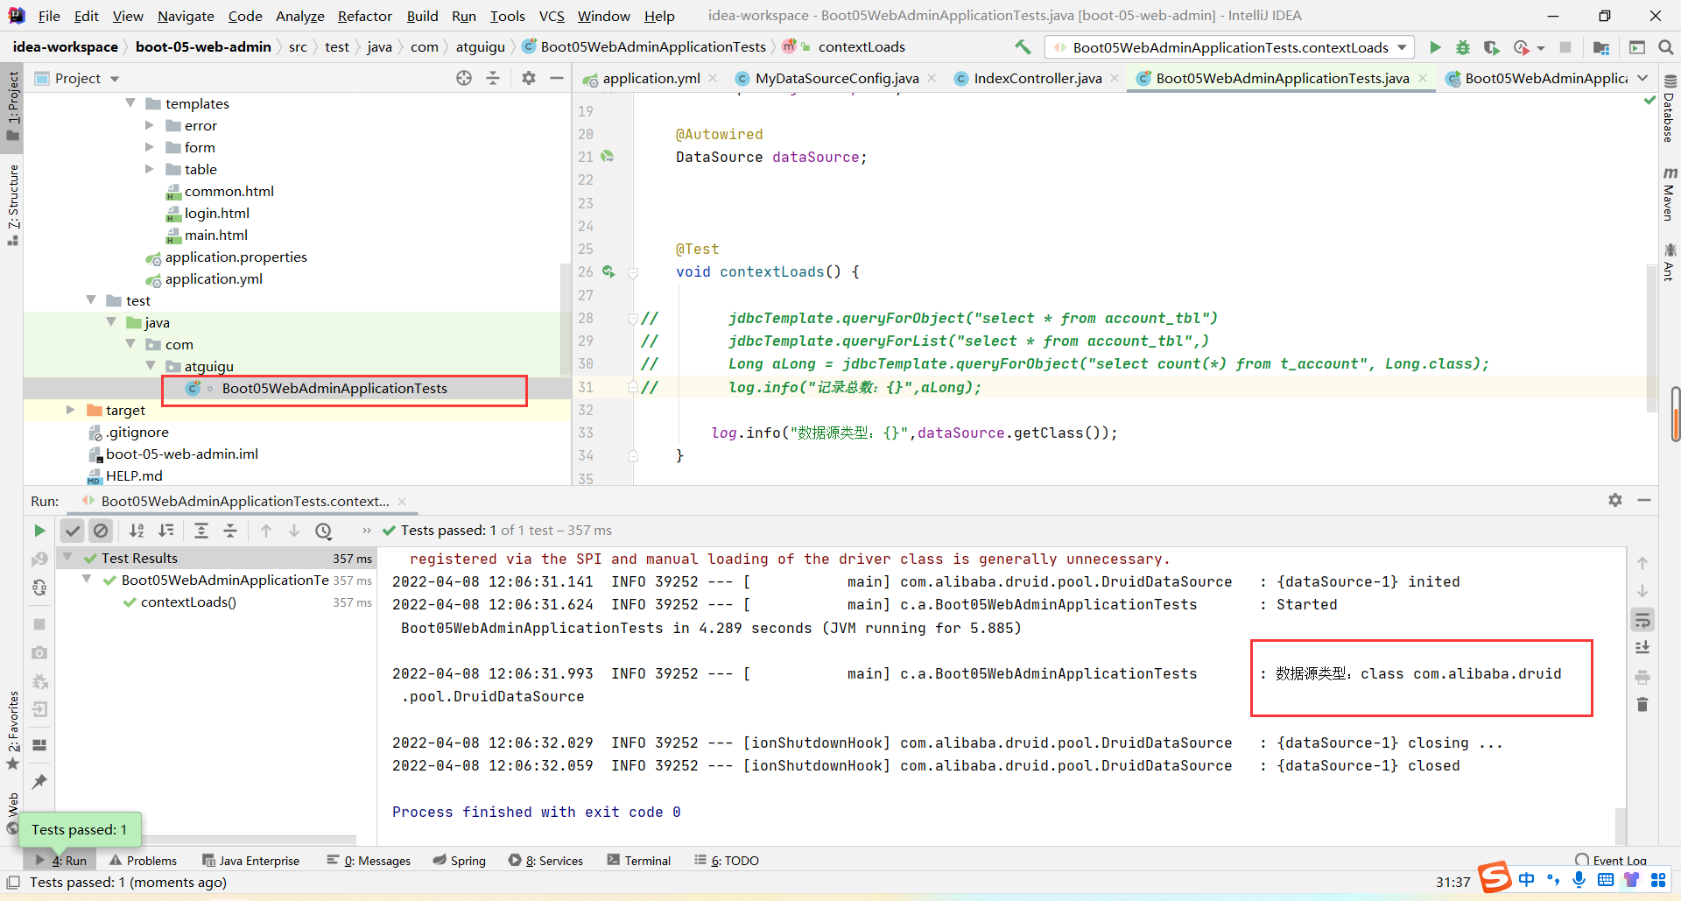
Task: Select login.html in the project tree
Action: pyautogui.click(x=216, y=213)
